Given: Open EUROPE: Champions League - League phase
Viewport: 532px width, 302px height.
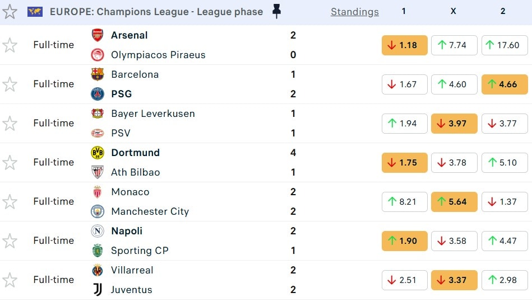Looking at the screenshot, I should pos(156,12).
